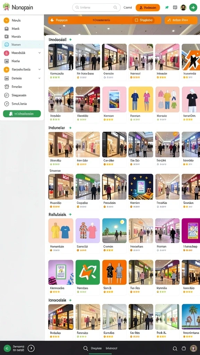This screenshot has width=200, height=355.
Task: Open the orange card with two women
Action: pyautogui.click(x=114, y=272)
